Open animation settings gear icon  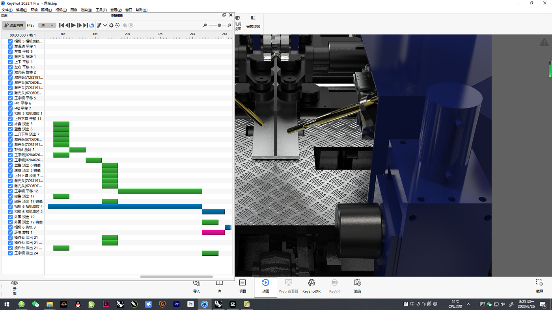pos(111,25)
